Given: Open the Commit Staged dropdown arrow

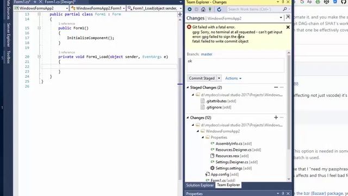Looking at the screenshot, I should [x=219, y=78].
